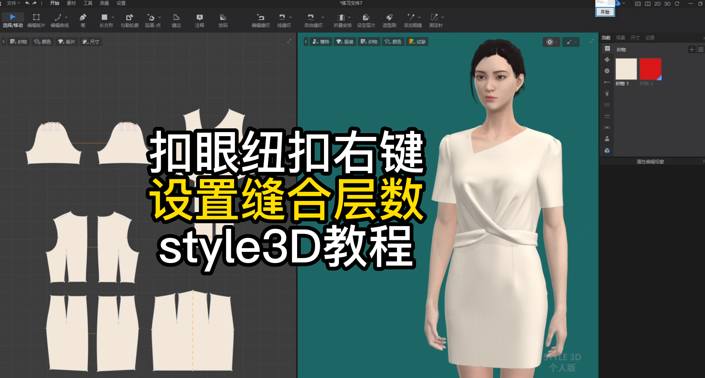Image resolution: width=705 pixels, height=378 pixels.
Task: Pick the 固定针 pin tool
Action: [436, 20]
